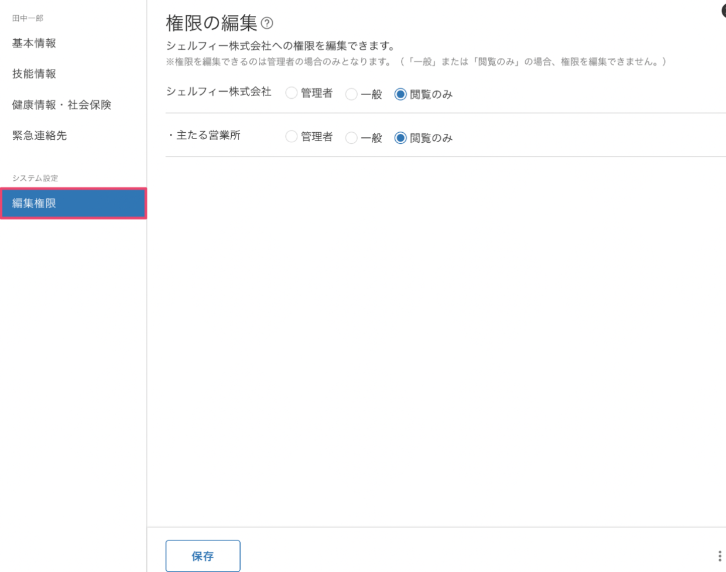
Task: Reselect 閲覧のみ for シェルフィー株式会社
Action: 399,92
